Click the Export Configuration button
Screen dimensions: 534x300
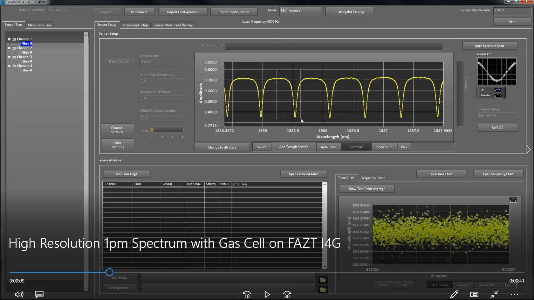pos(234,12)
